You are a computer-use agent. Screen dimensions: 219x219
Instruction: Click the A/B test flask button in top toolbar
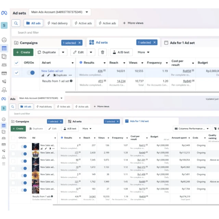[x=121, y=52]
